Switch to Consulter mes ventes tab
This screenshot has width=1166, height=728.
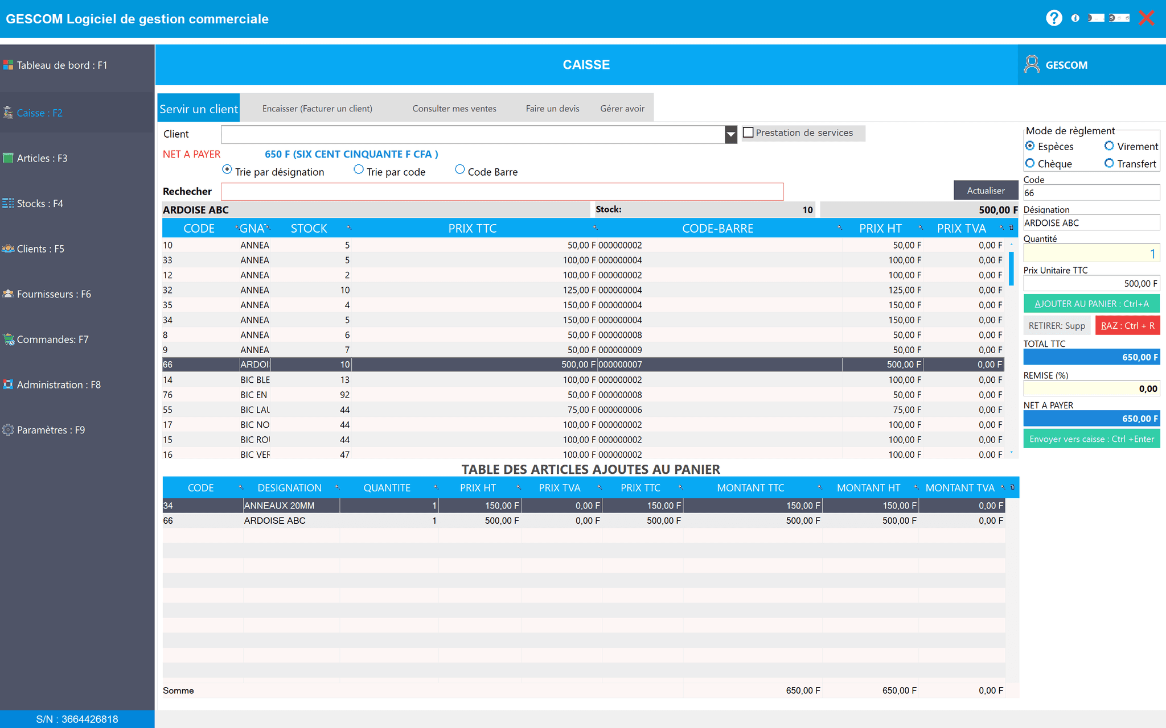[454, 108]
